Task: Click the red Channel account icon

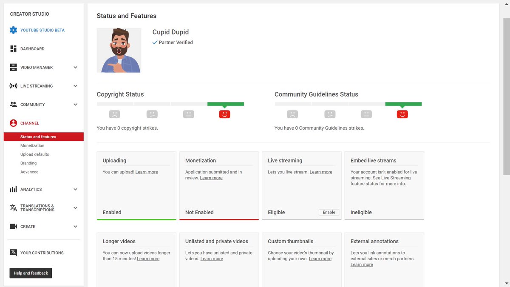Action: [13, 123]
